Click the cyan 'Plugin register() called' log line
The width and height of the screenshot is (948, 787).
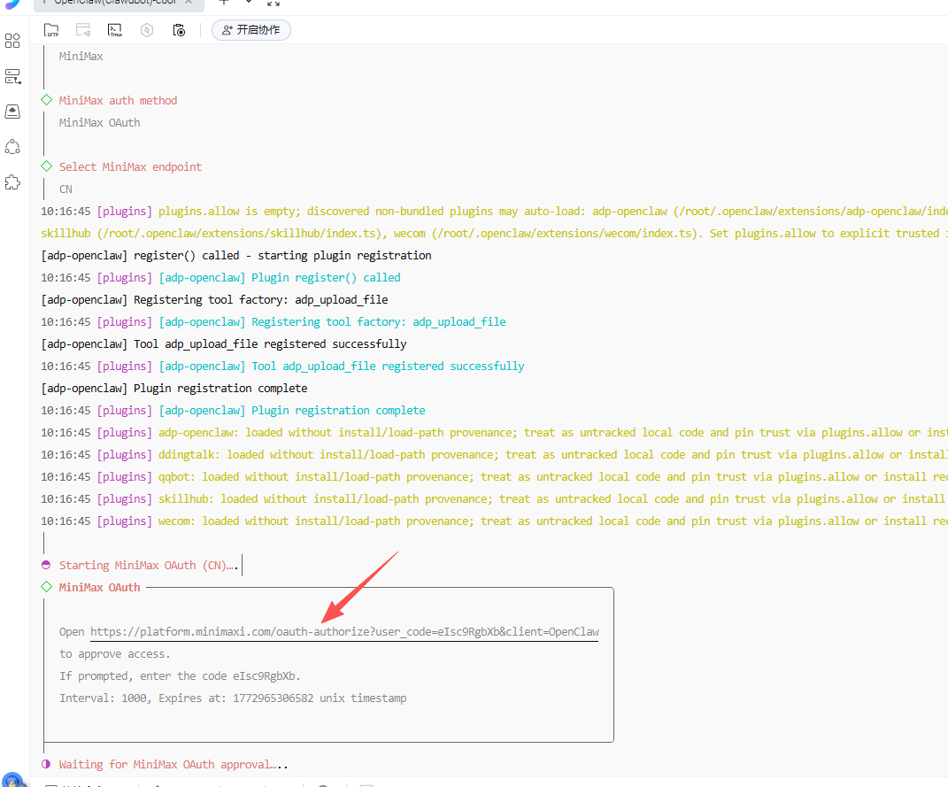220,278
